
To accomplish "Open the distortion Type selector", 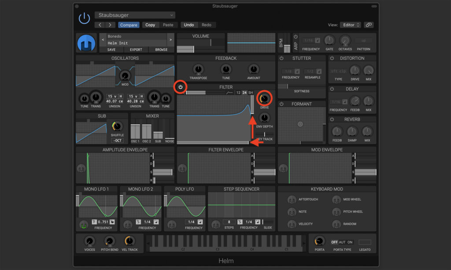I will [x=338, y=71].
